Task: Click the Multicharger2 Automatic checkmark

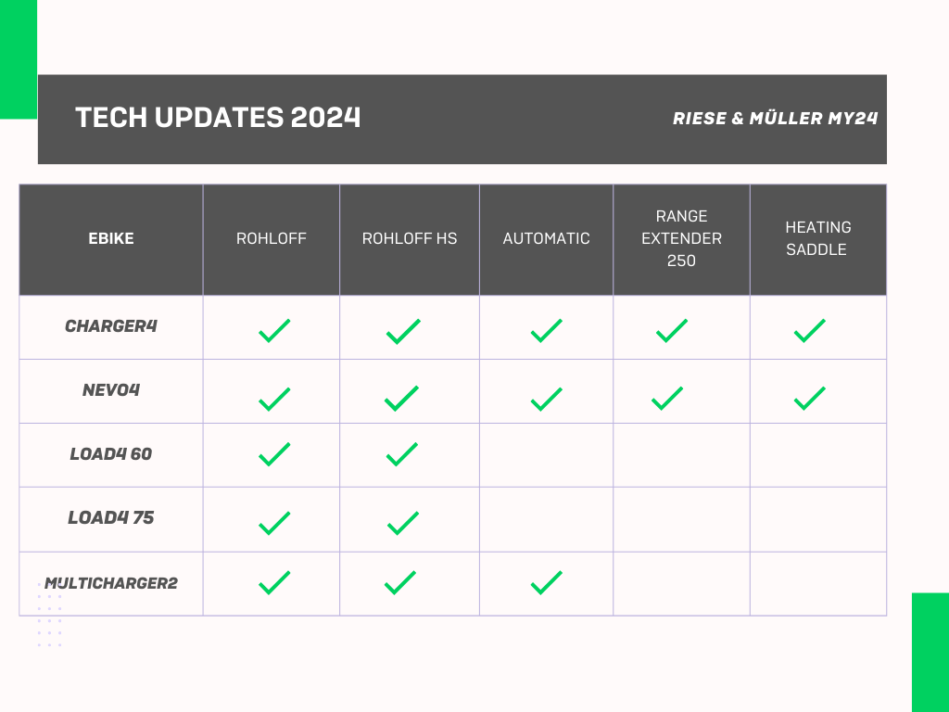Action: tap(547, 582)
